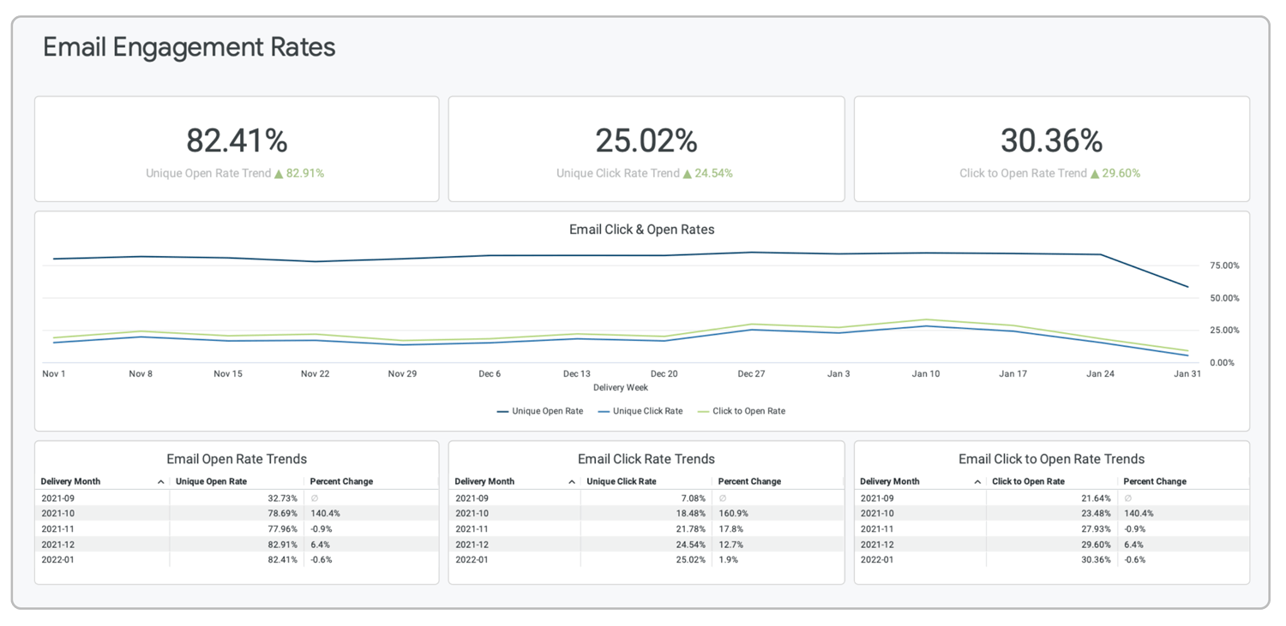Toggle Click to Open Rate series in chart legend
This screenshot has width=1286, height=626.
tap(742, 411)
